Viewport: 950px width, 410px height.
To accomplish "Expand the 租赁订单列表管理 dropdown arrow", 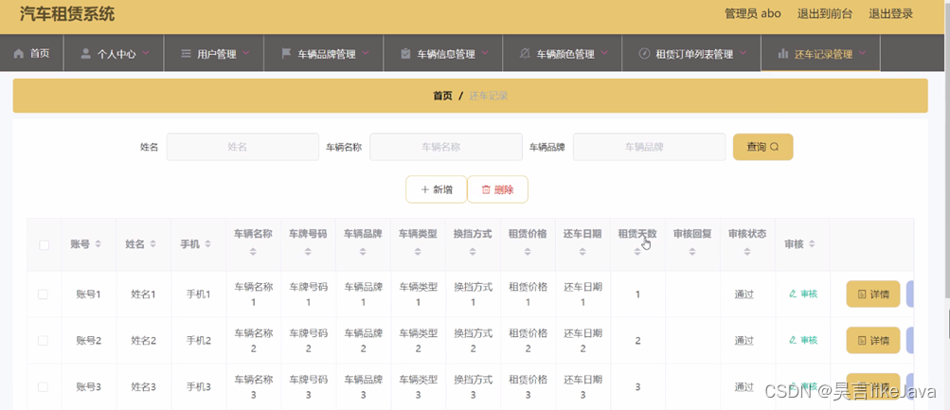I will (744, 53).
